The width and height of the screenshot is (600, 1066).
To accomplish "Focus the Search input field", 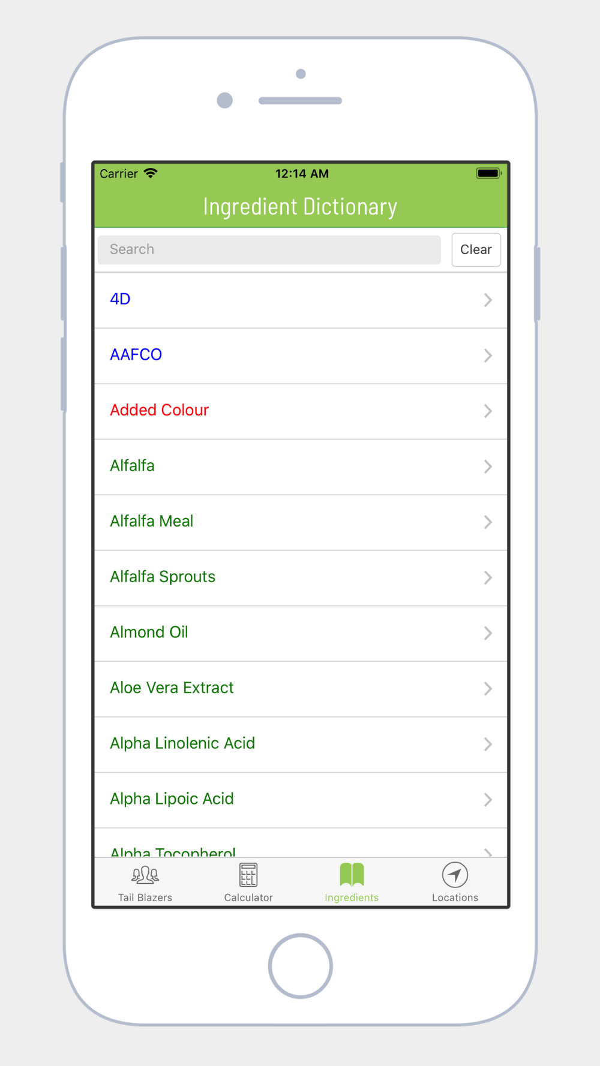I will pyautogui.click(x=269, y=249).
